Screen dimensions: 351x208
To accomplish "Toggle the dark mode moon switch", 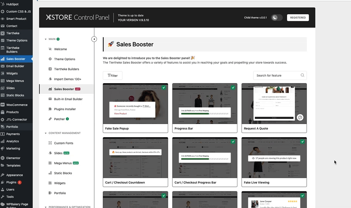I will click(x=276, y=17).
